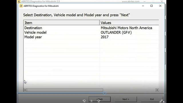Close the background ABRITES 3.5 window
Screen dimensions: 183x103
[162, 1]
